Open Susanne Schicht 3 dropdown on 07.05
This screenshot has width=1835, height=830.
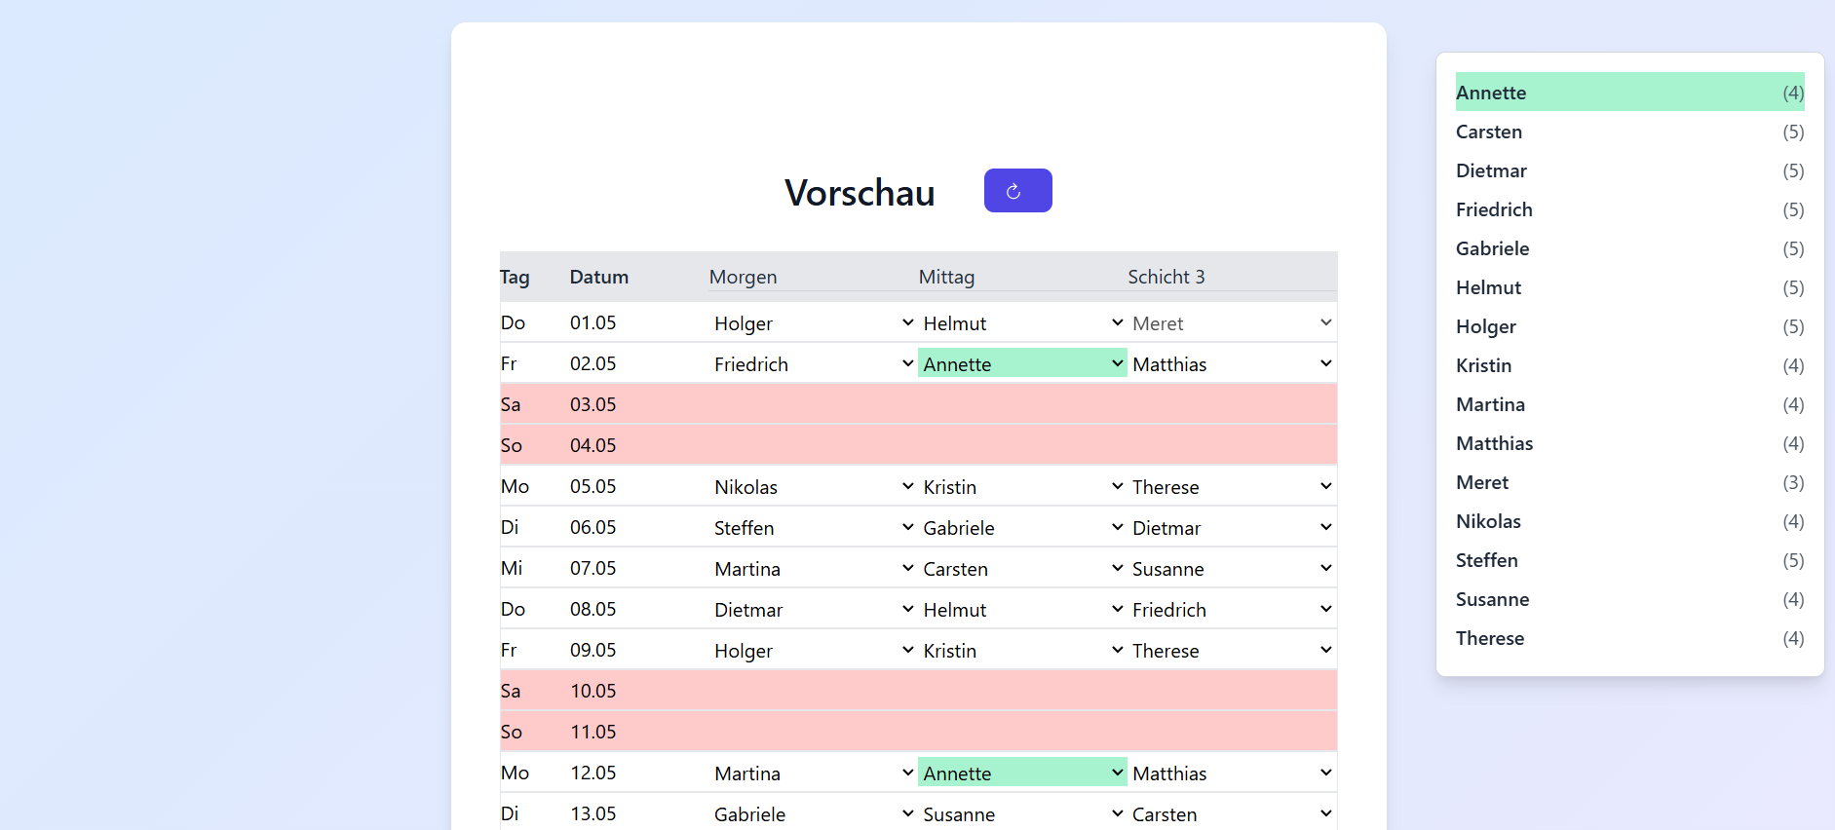point(1231,569)
